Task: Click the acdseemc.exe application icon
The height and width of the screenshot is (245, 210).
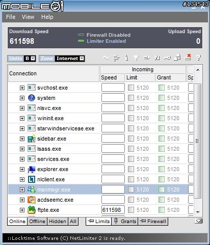Action: [32, 200]
